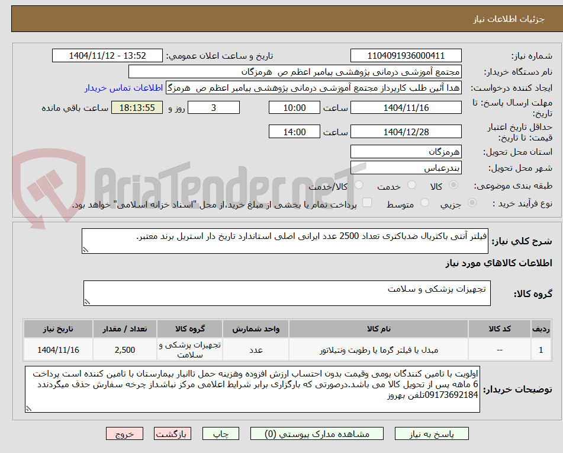Click the واحد شمارش column header

coord(256,329)
